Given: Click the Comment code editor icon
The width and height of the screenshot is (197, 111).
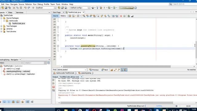Looking at the screenshot, I should (x=129, y=16).
